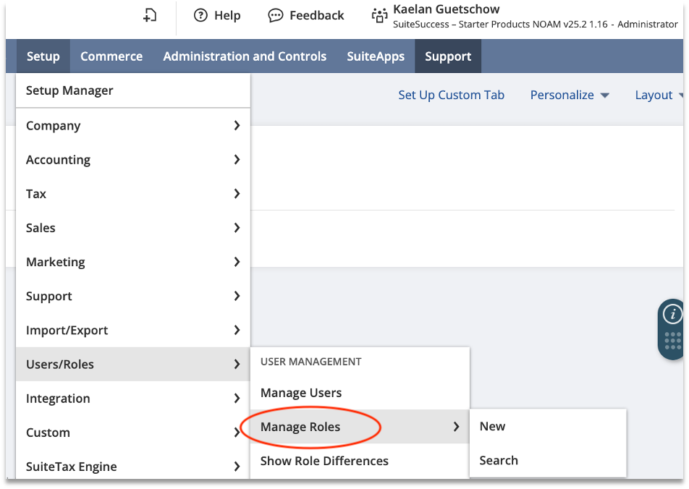This screenshot has height=489, width=689.
Task: Click the USER MANAGEMENT section heading
Action: pos(310,362)
